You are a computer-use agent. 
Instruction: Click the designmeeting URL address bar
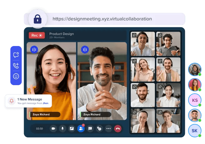105,19
